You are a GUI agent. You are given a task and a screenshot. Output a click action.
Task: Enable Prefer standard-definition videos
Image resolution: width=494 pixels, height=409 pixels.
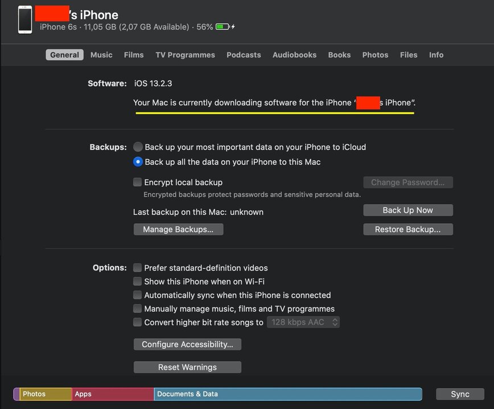tap(137, 268)
